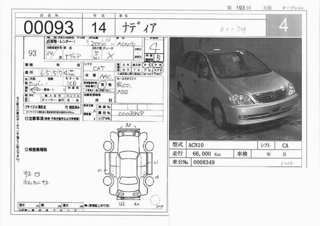Screen dimensions: 320x226
Task: Select the printed model code ACN10
Action: point(196,145)
